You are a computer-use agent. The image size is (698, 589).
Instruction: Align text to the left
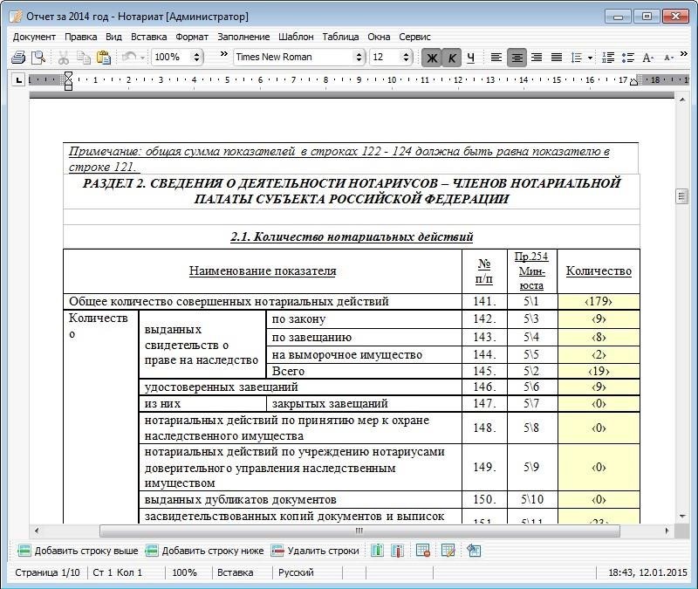click(x=496, y=58)
